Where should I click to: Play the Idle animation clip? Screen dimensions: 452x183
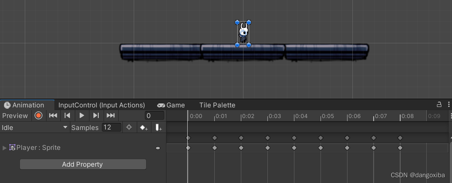click(82, 116)
